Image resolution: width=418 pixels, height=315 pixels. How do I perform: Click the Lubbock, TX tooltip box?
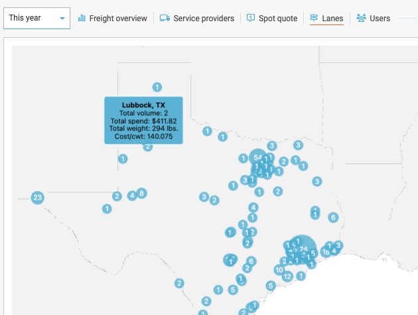(x=143, y=120)
